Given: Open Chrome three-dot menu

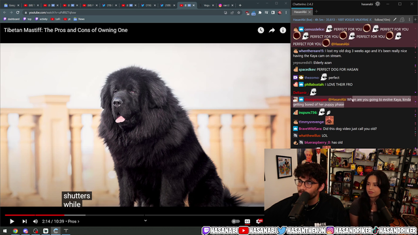Looking at the screenshot, I should pos(286,12).
